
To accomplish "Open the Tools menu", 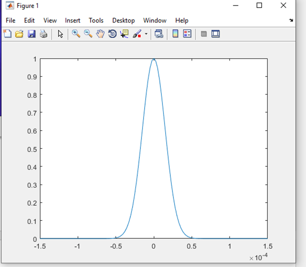I will (x=96, y=21).
